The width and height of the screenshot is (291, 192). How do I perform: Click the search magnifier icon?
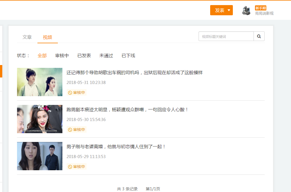[x=259, y=36]
